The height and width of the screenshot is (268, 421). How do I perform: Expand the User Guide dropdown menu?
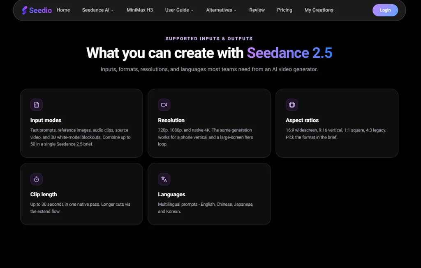click(x=179, y=10)
